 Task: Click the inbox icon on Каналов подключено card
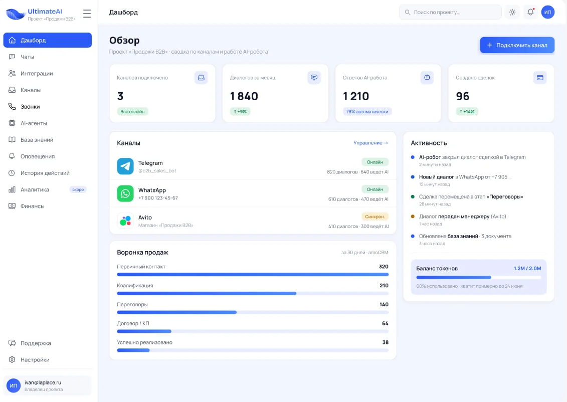pyautogui.click(x=201, y=78)
